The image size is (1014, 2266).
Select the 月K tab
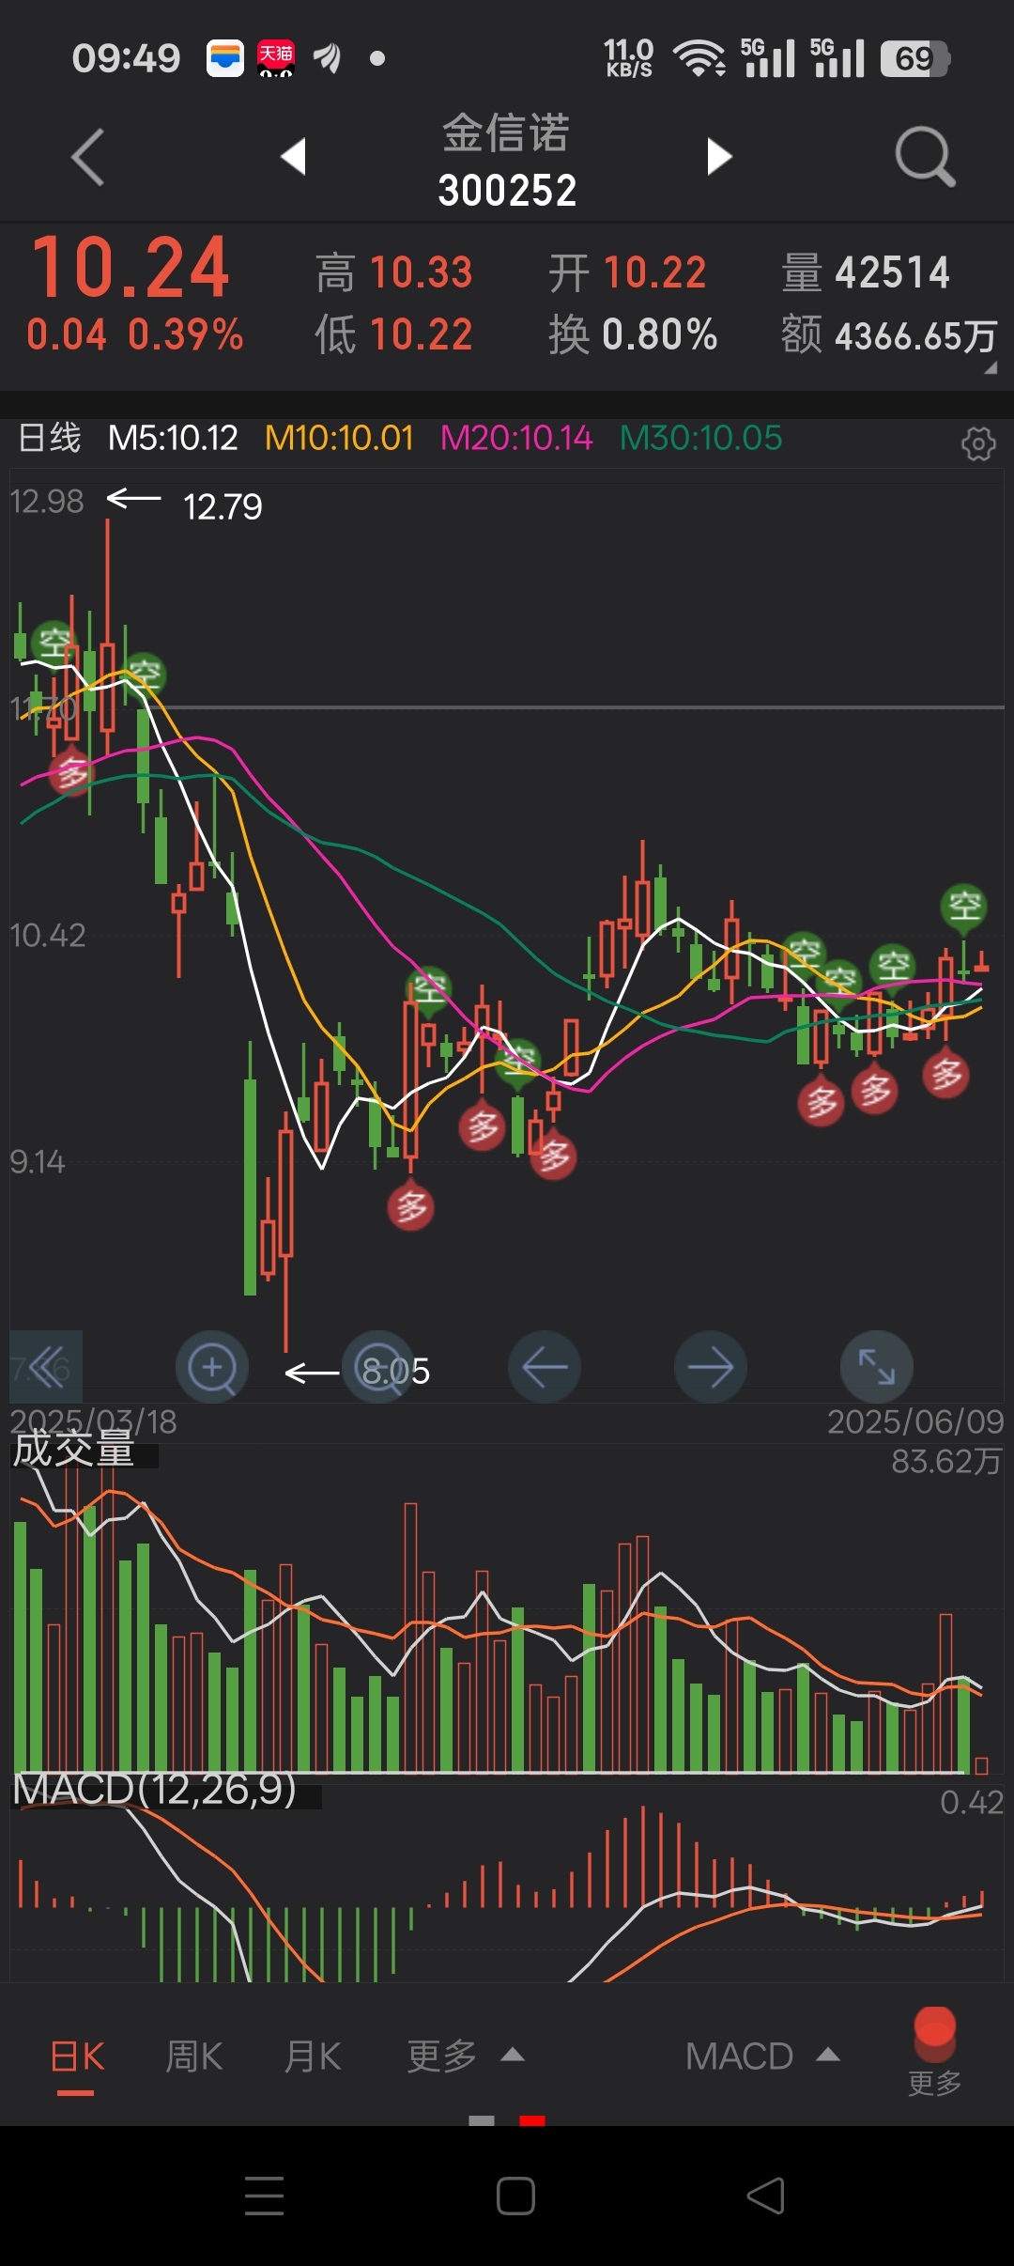(312, 2056)
